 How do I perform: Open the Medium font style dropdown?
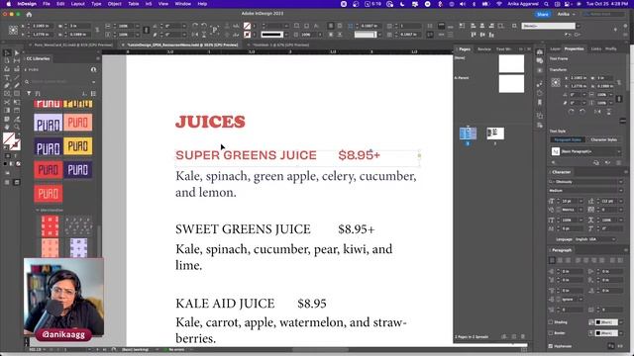621,191
